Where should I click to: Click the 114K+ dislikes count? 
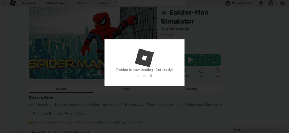click(x=217, y=77)
